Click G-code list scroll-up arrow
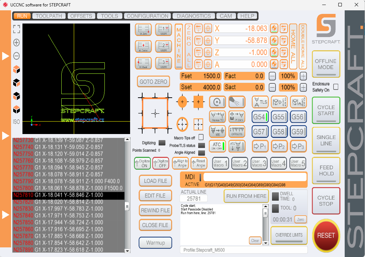 tap(127, 139)
